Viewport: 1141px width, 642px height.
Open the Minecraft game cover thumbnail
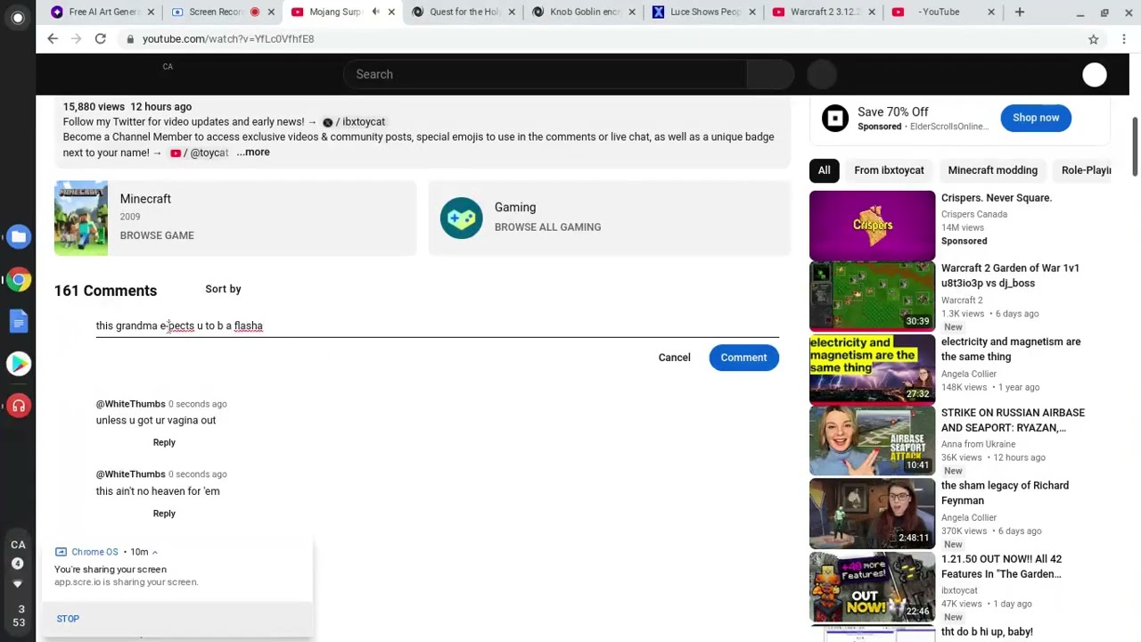click(x=81, y=218)
